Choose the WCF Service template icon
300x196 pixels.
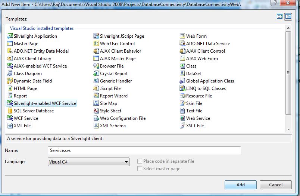point(10,118)
